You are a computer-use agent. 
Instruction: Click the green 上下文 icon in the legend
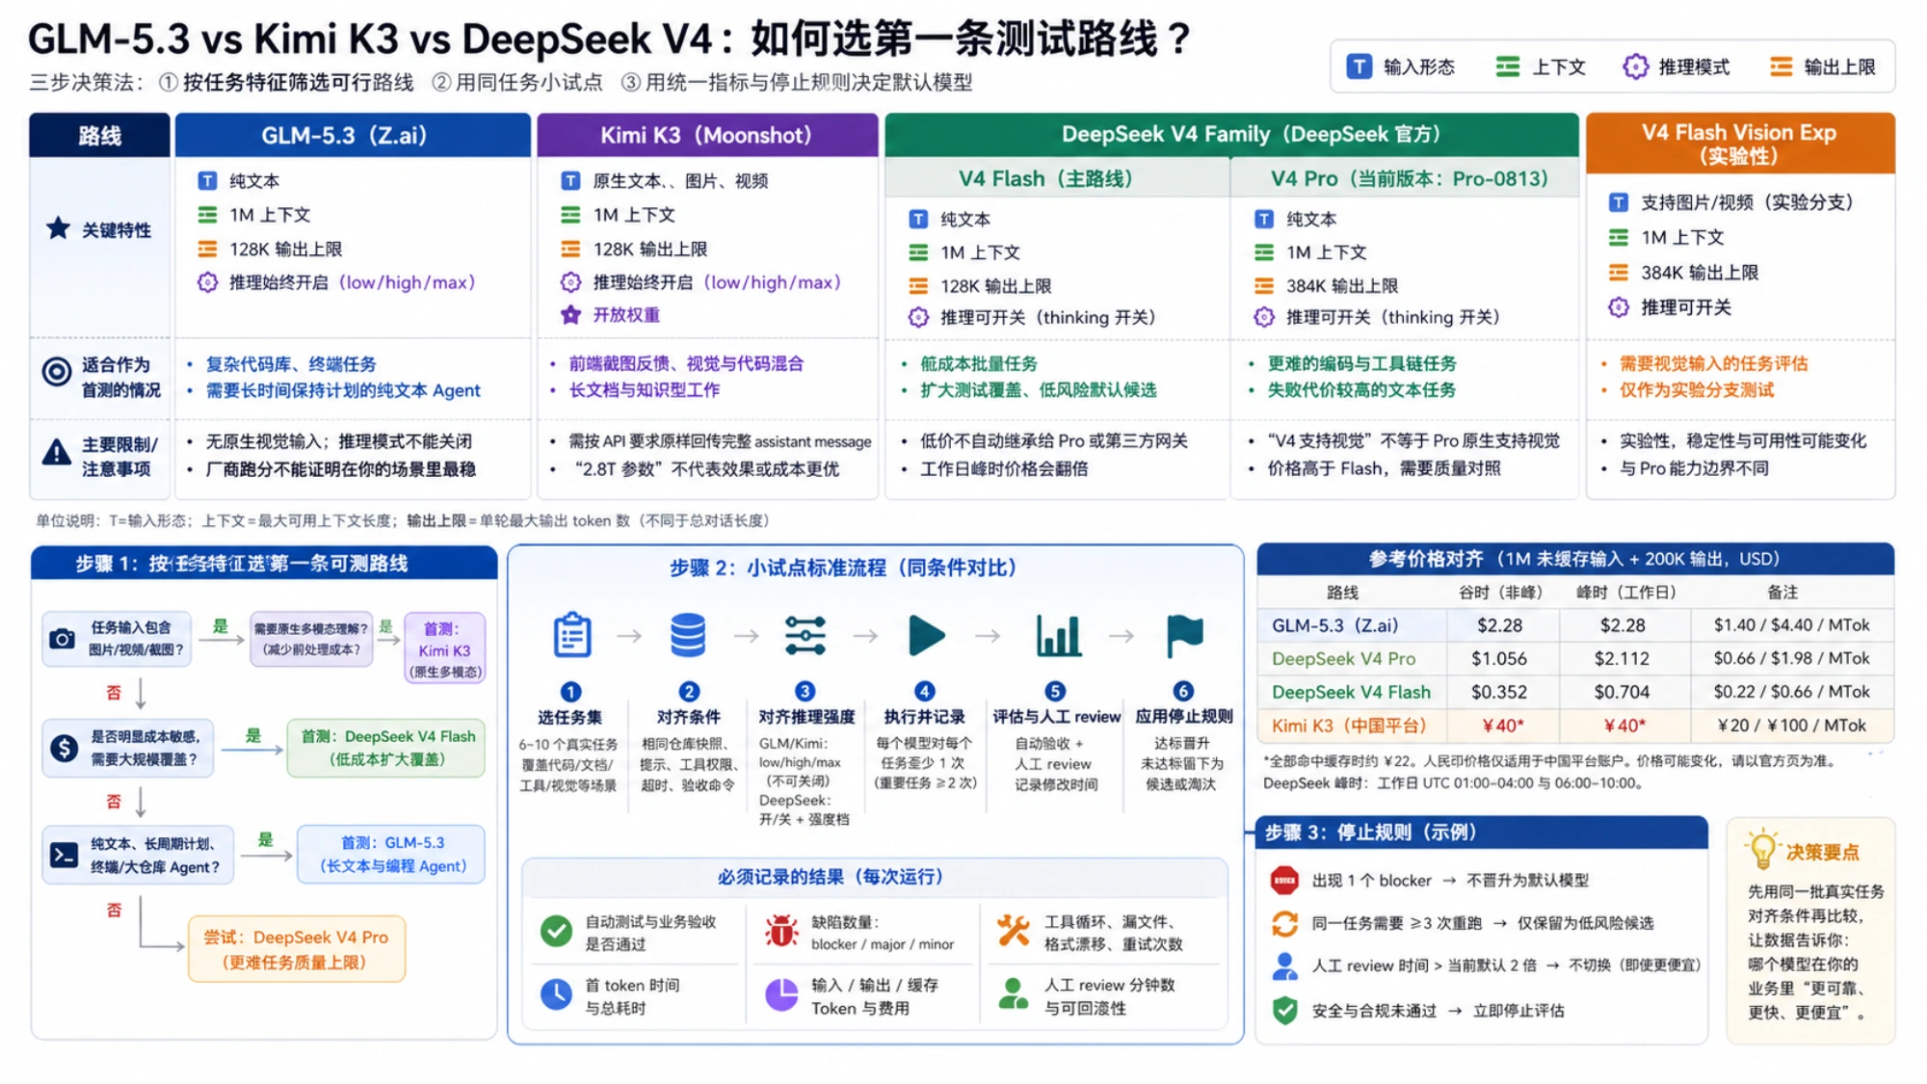[x=1507, y=66]
